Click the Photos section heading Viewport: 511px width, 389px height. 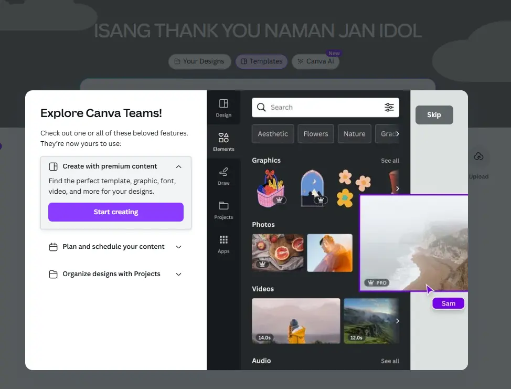(263, 225)
